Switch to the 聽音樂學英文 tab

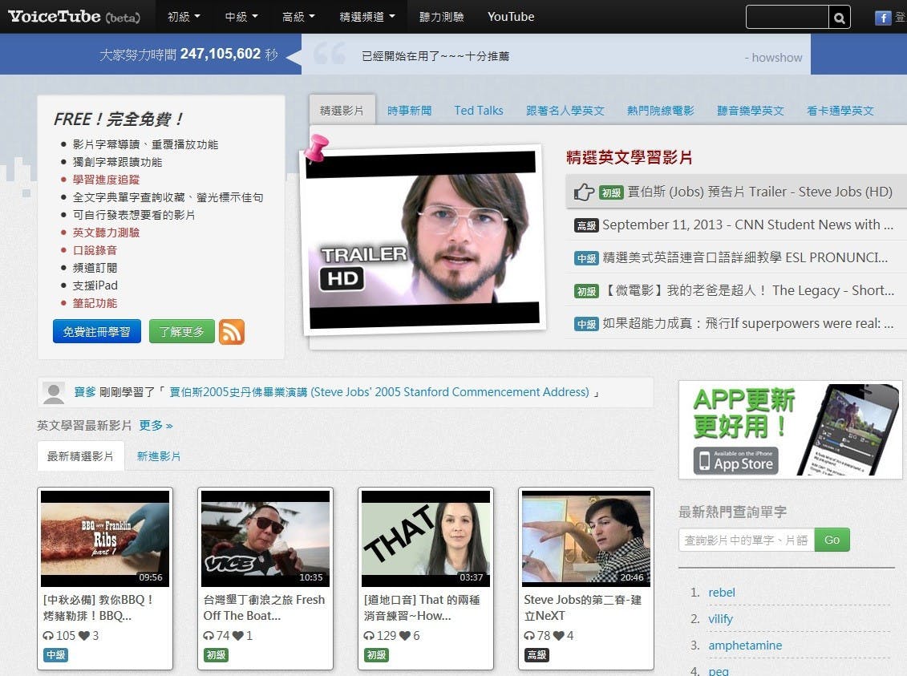tap(751, 111)
